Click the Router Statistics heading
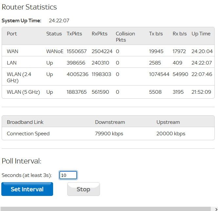218x211 pixels. pyautogui.click(x=29, y=7)
